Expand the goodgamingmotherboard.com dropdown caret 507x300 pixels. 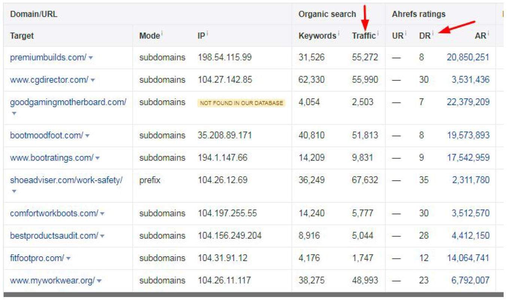pyautogui.click(x=14, y=113)
